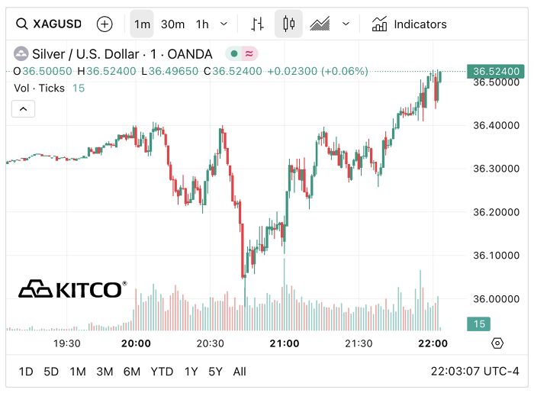Select the 5Y time range

click(x=215, y=372)
